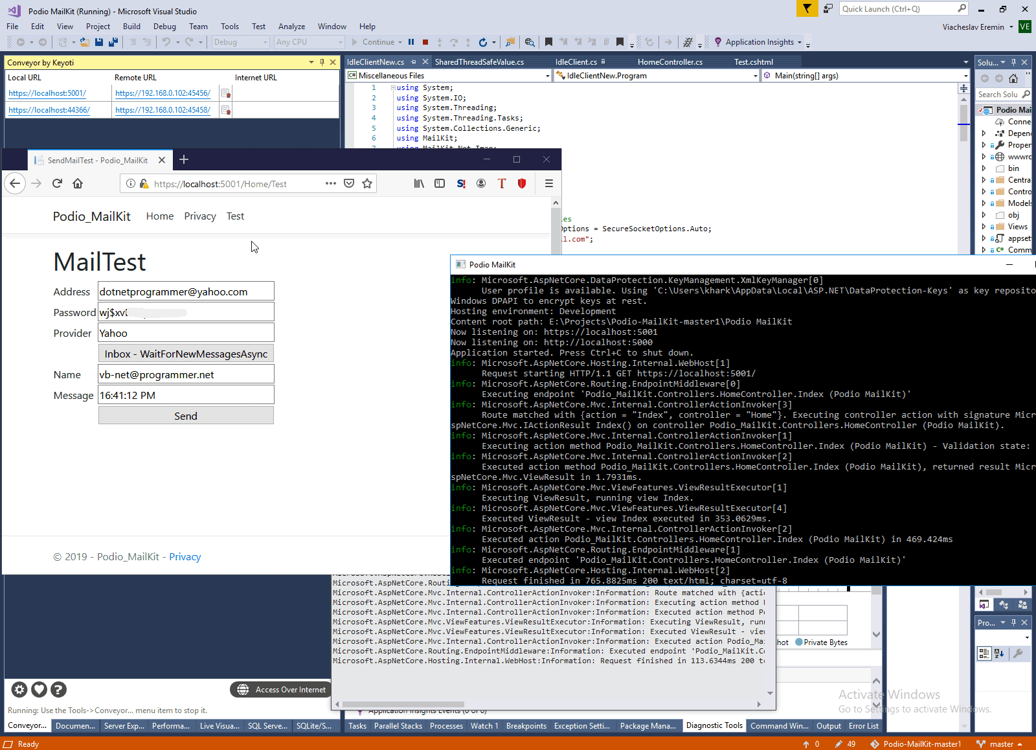Stop debugging with the red square

click(x=425, y=42)
